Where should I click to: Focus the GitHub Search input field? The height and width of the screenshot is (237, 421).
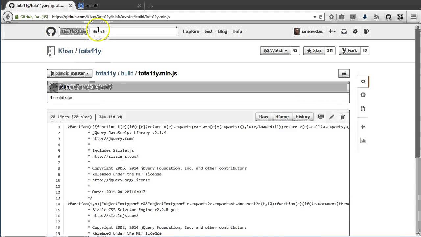[133, 32]
